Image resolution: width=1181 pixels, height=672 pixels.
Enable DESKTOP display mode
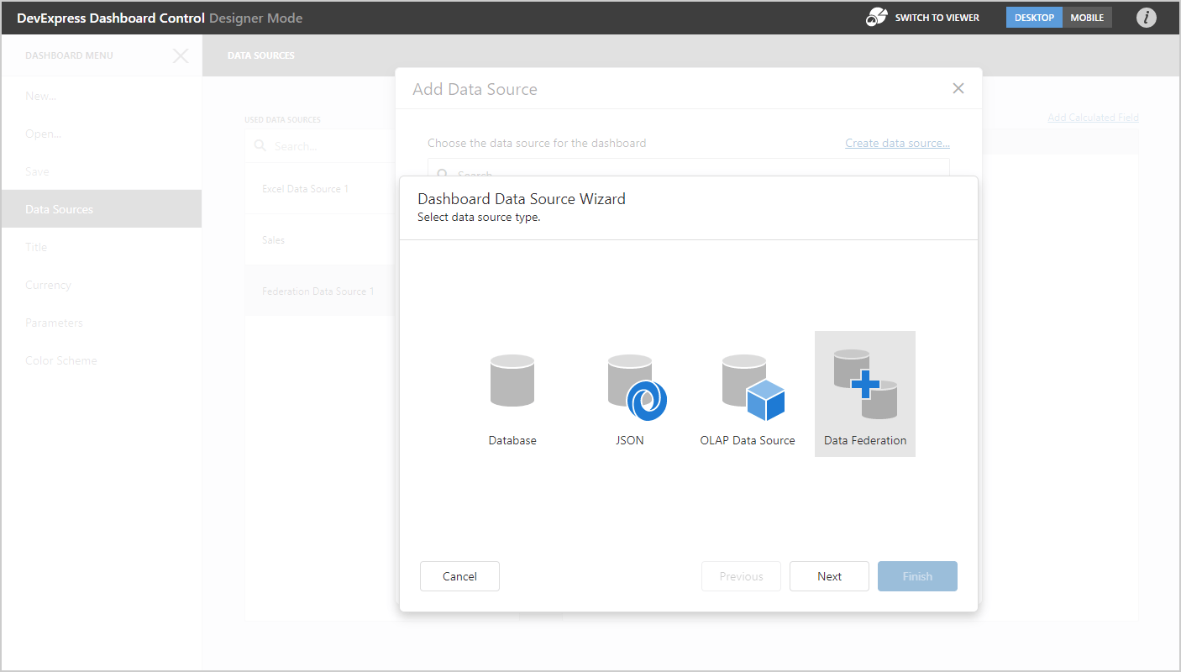(x=1034, y=17)
